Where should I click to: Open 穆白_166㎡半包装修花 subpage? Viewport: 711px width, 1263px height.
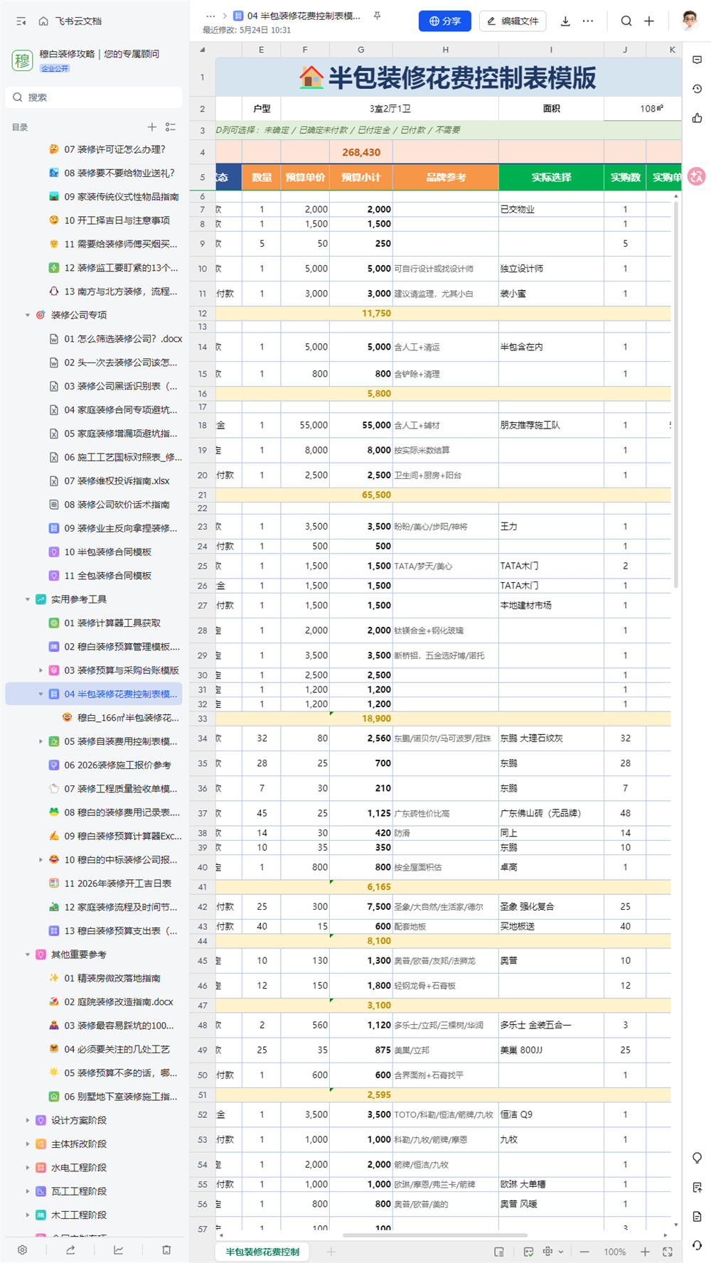coord(128,718)
